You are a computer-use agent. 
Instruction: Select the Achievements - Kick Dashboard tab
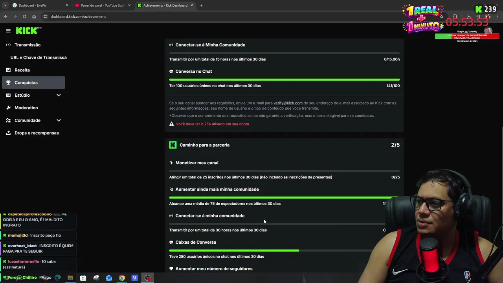point(165,6)
